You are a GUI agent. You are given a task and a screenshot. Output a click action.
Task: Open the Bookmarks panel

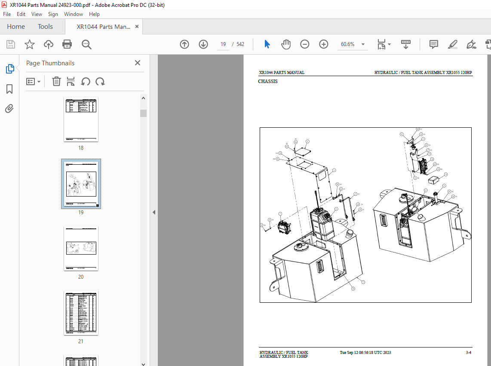[x=9, y=89]
